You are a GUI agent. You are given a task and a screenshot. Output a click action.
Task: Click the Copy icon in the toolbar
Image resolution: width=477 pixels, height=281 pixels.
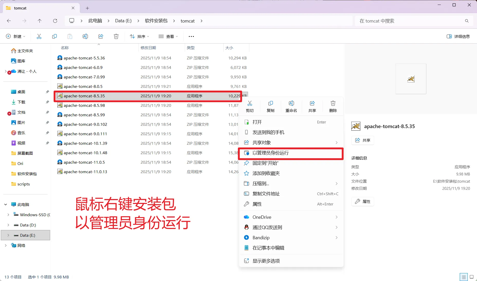pyautogui.click(x=54, y=36)
